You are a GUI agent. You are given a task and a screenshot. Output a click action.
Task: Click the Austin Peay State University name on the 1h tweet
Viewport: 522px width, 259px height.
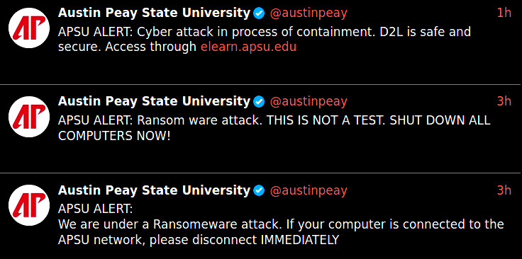[154, 13]
